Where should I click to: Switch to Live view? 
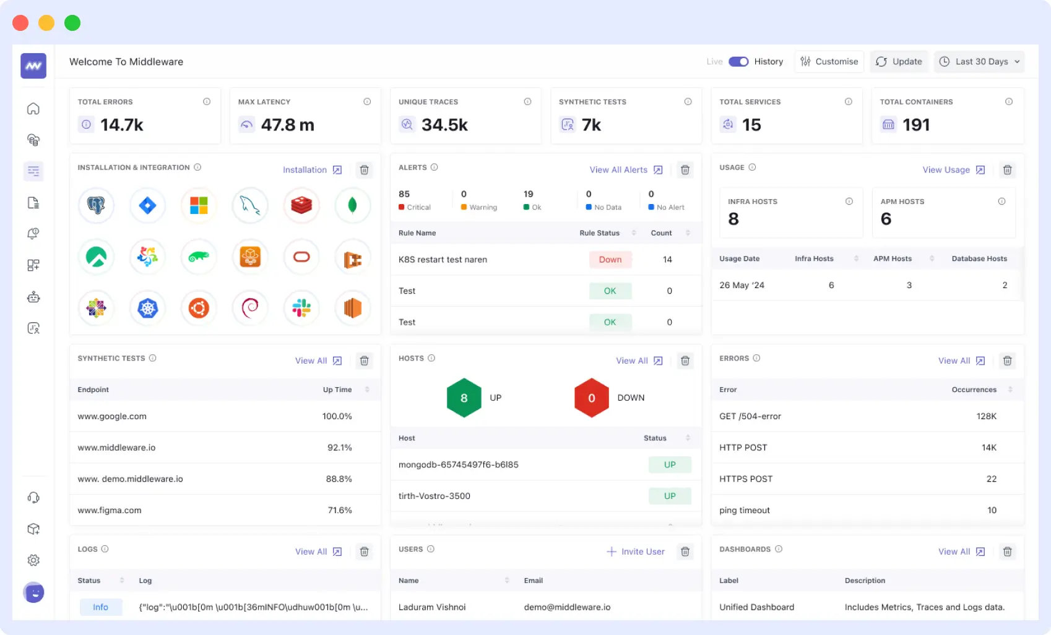point(714,61)
